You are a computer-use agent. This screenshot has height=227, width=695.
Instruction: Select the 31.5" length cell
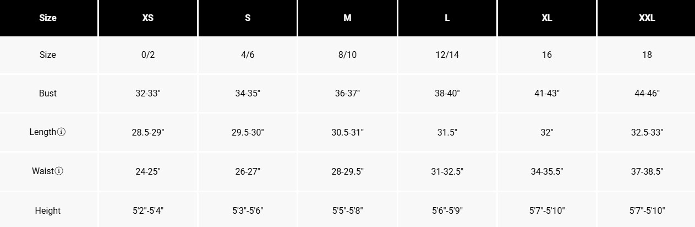tap(447, 132)
